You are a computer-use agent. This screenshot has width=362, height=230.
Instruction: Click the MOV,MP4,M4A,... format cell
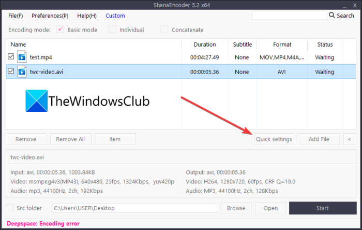282,58
